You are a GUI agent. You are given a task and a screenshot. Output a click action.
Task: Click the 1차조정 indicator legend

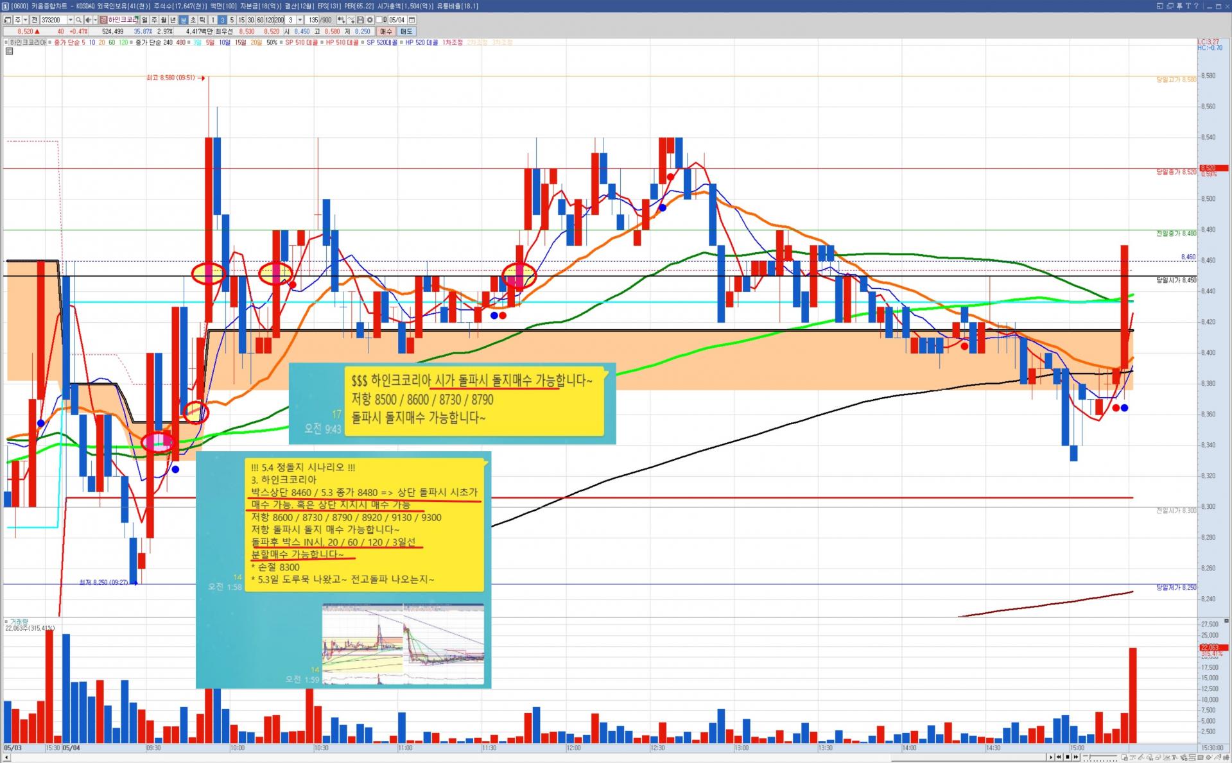pyautogui.click(x=453, y=42)
